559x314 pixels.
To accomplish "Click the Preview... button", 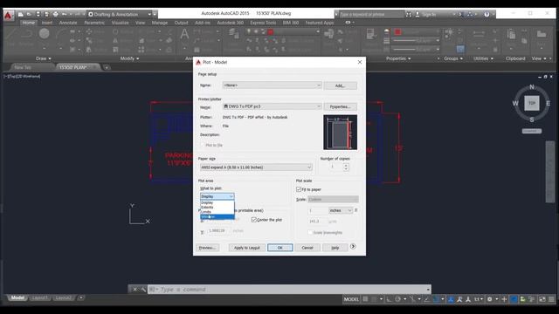I will pos(207,248).
